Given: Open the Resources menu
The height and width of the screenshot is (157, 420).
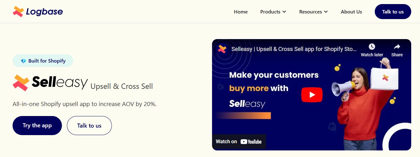Looking at the screenshot, I should point(314,12).
